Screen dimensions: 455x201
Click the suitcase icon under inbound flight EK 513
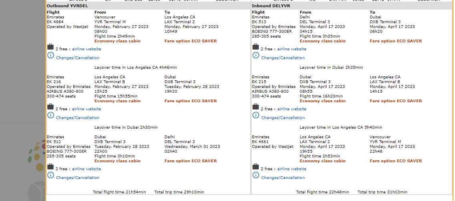click(x=256, y=47)
